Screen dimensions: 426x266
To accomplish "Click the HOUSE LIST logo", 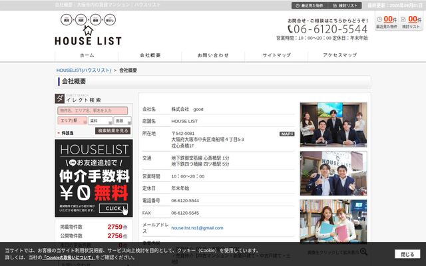I will 88,29.
